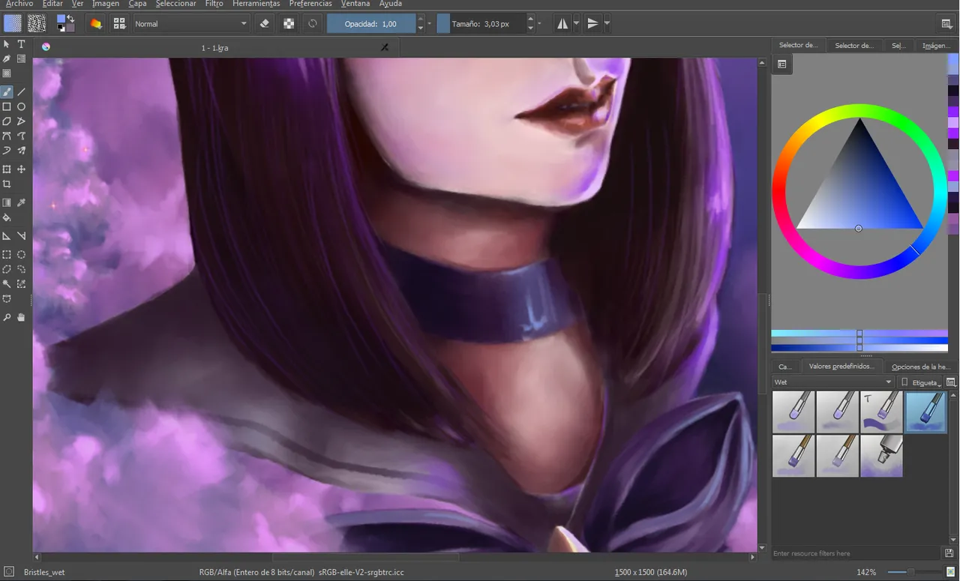This screenshot has height=581, width=960.
Task: Open the Preferencias menu
Action: (310, 4)
